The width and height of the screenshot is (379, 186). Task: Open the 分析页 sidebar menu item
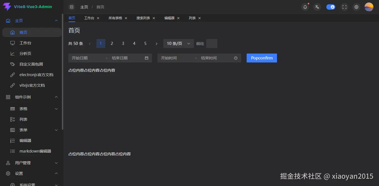(32, 54)
